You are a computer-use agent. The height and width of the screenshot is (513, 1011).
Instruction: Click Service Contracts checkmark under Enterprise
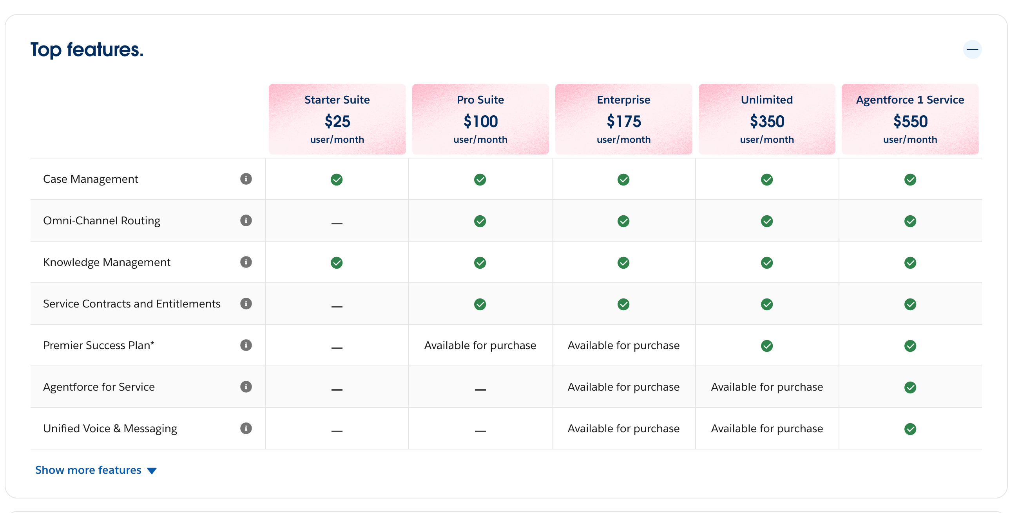click(623, 305)
